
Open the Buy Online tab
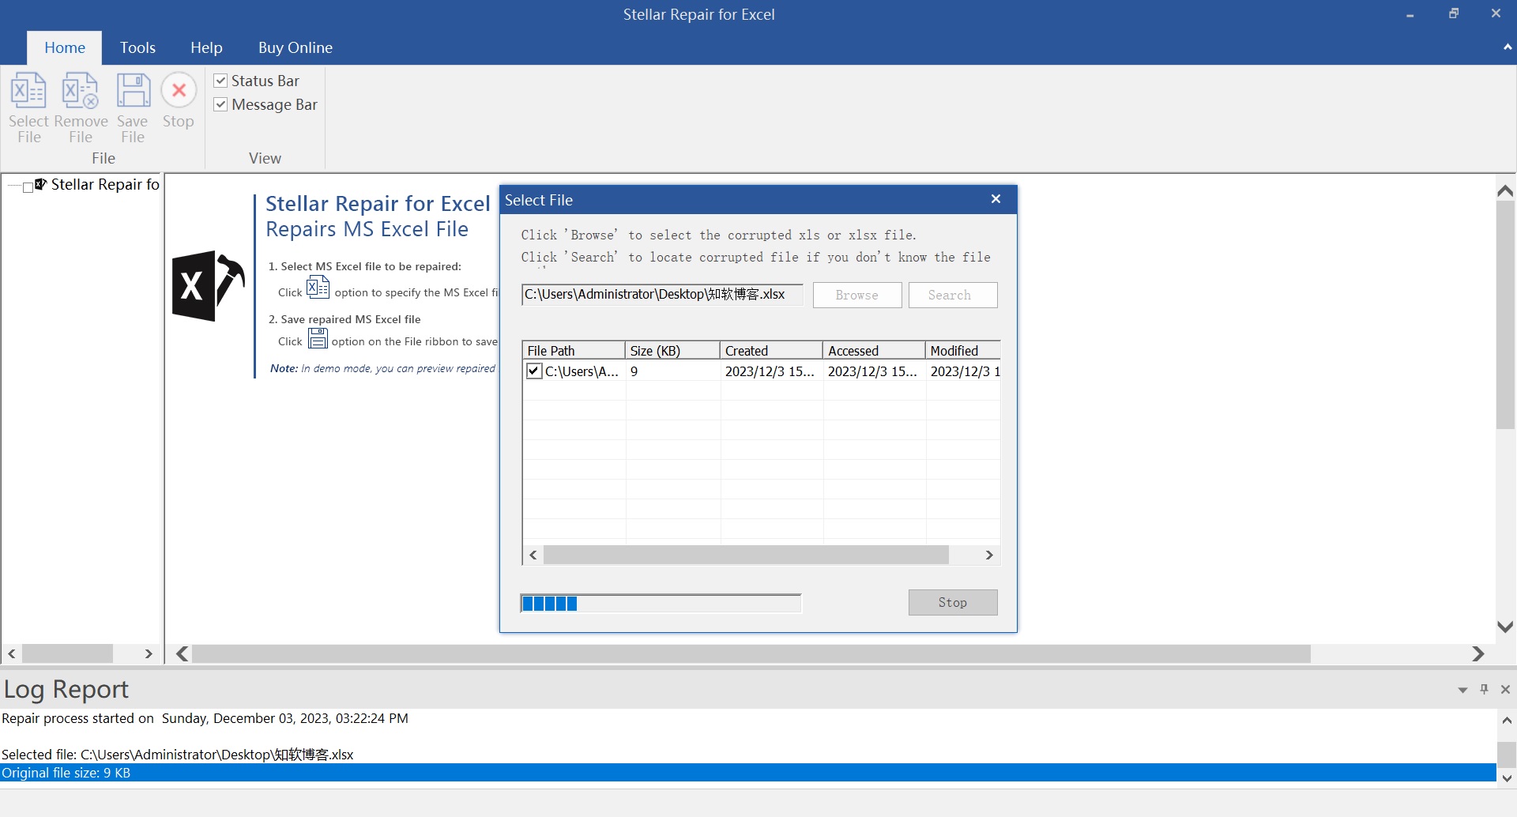[x=295, y=47]
